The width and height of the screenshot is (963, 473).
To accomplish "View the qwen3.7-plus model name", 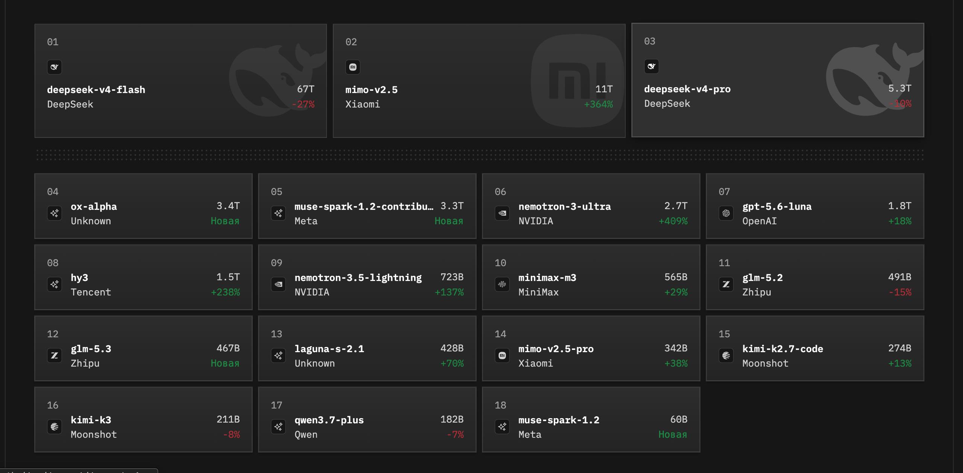I will 329,420.
